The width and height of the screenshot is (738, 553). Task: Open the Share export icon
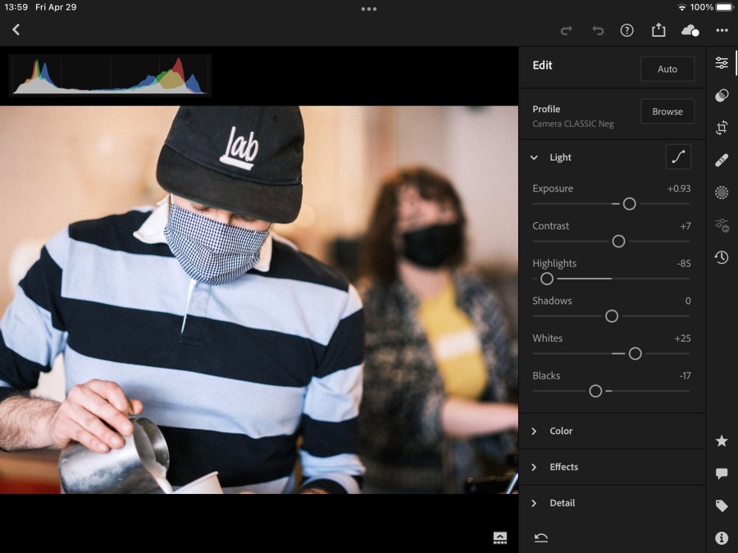point(658,30)
